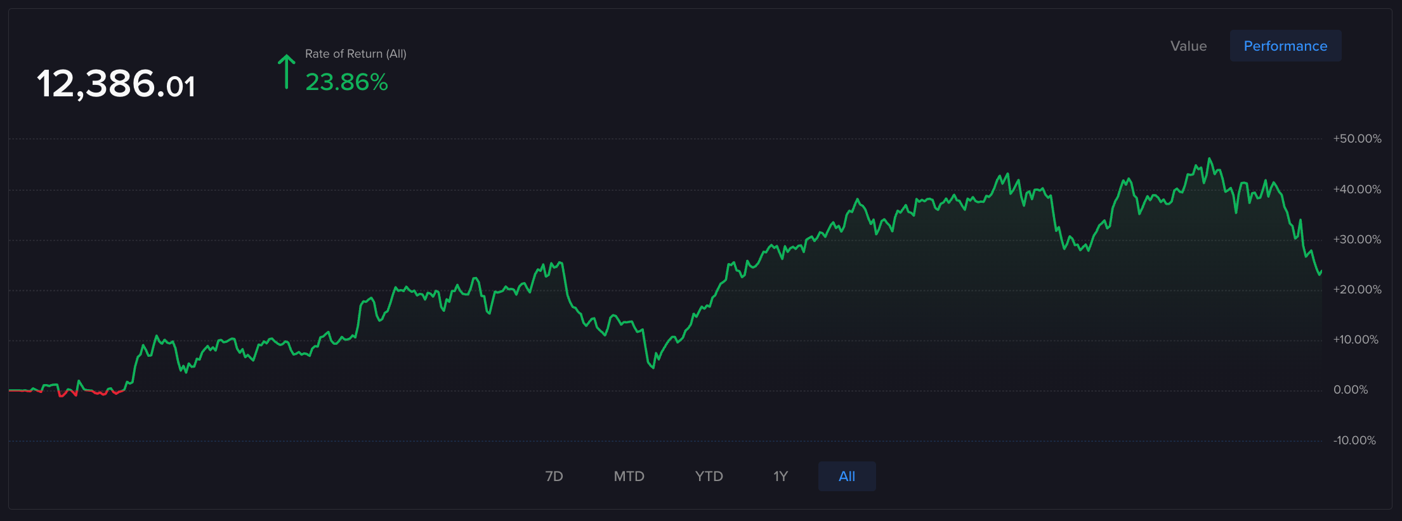Click the +50.00% axis label
This screenshot has width=1402, height=521.
pos(1357,139)
